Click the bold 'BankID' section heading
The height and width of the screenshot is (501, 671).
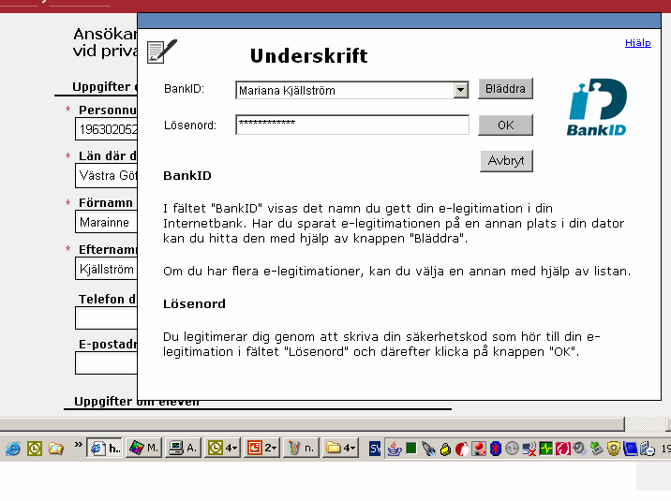tap(187, 176)
